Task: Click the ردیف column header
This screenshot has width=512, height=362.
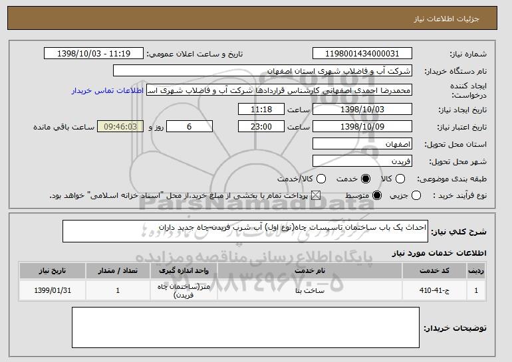Action: pos(476,271)
